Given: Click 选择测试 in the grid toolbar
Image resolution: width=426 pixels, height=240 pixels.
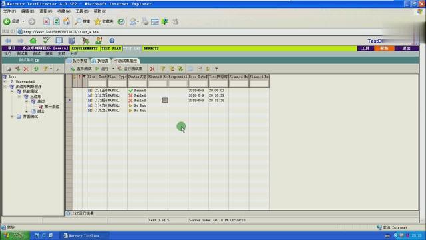Looking at the screenshot, I should tap(81, 69).
